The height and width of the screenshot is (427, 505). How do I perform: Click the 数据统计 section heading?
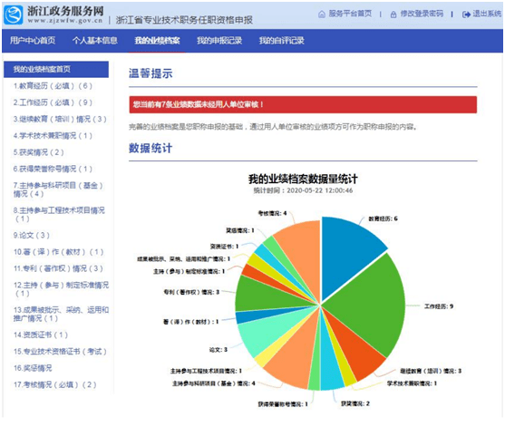pos(151,149)
